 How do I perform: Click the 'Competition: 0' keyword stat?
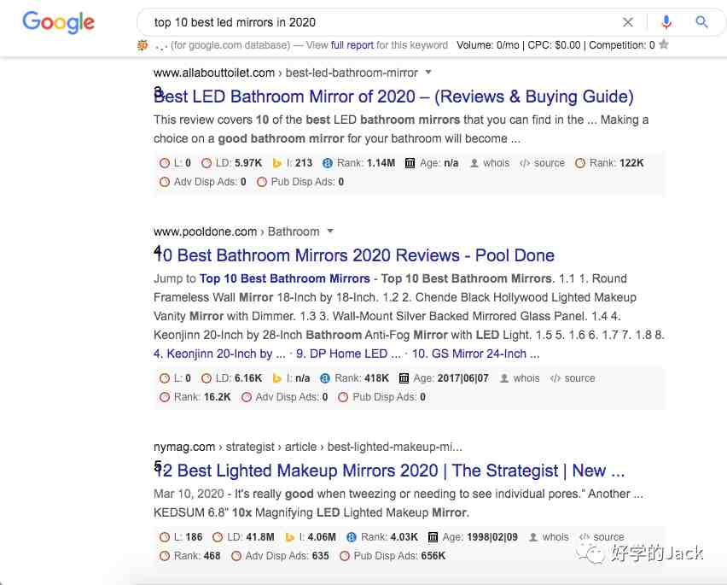pos(622,45)
